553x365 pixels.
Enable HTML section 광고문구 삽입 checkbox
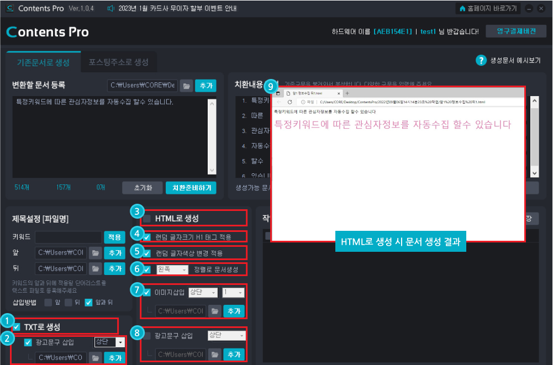147,336
